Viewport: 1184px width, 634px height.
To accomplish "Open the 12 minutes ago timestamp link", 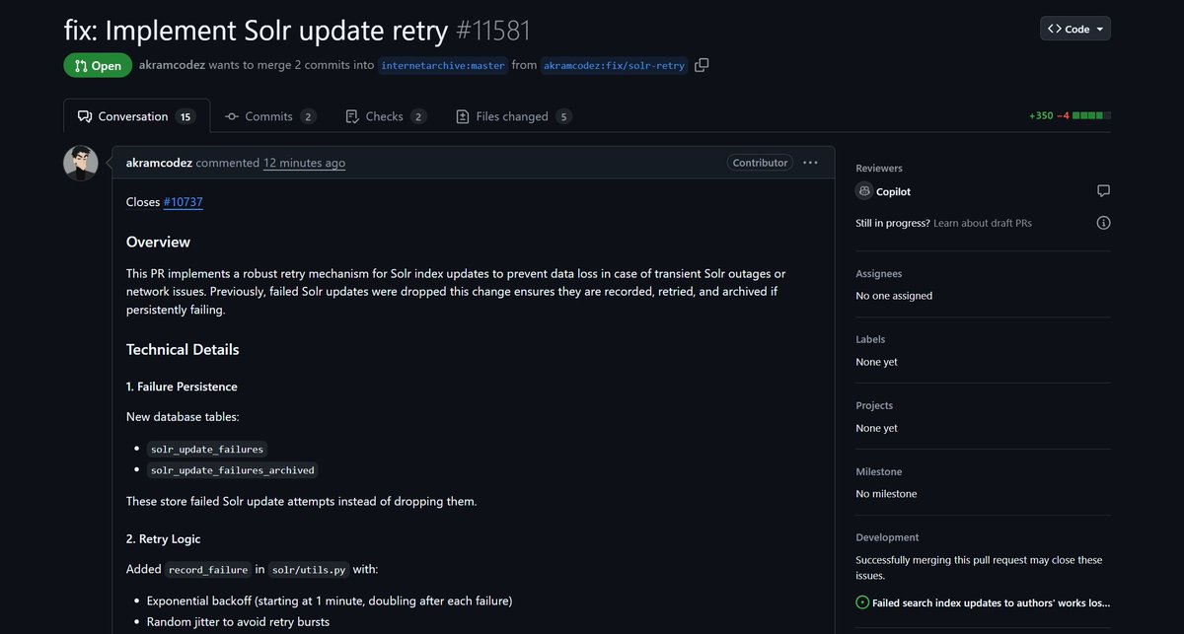I will pyautogui.click(x=304, y=163).
